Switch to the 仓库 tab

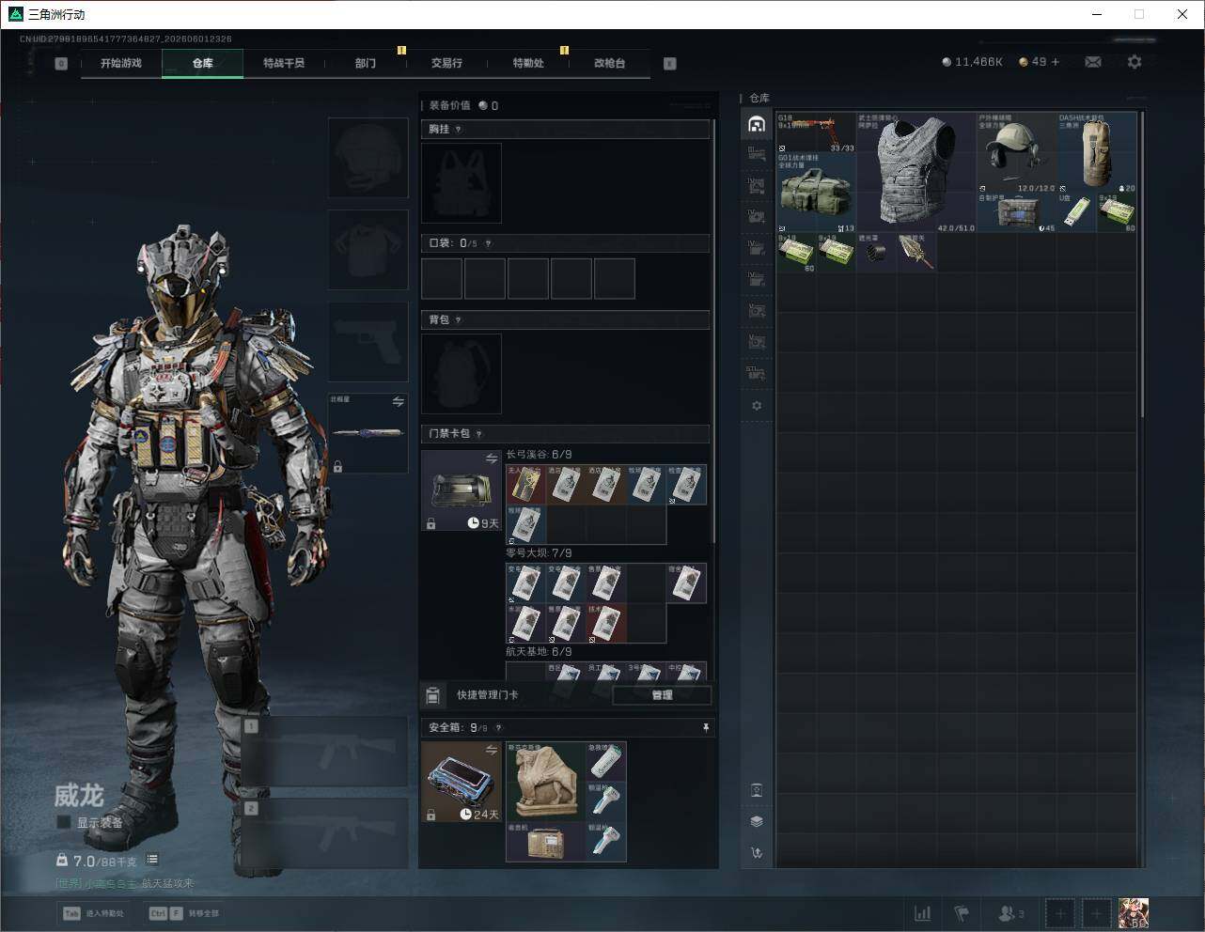203,63
